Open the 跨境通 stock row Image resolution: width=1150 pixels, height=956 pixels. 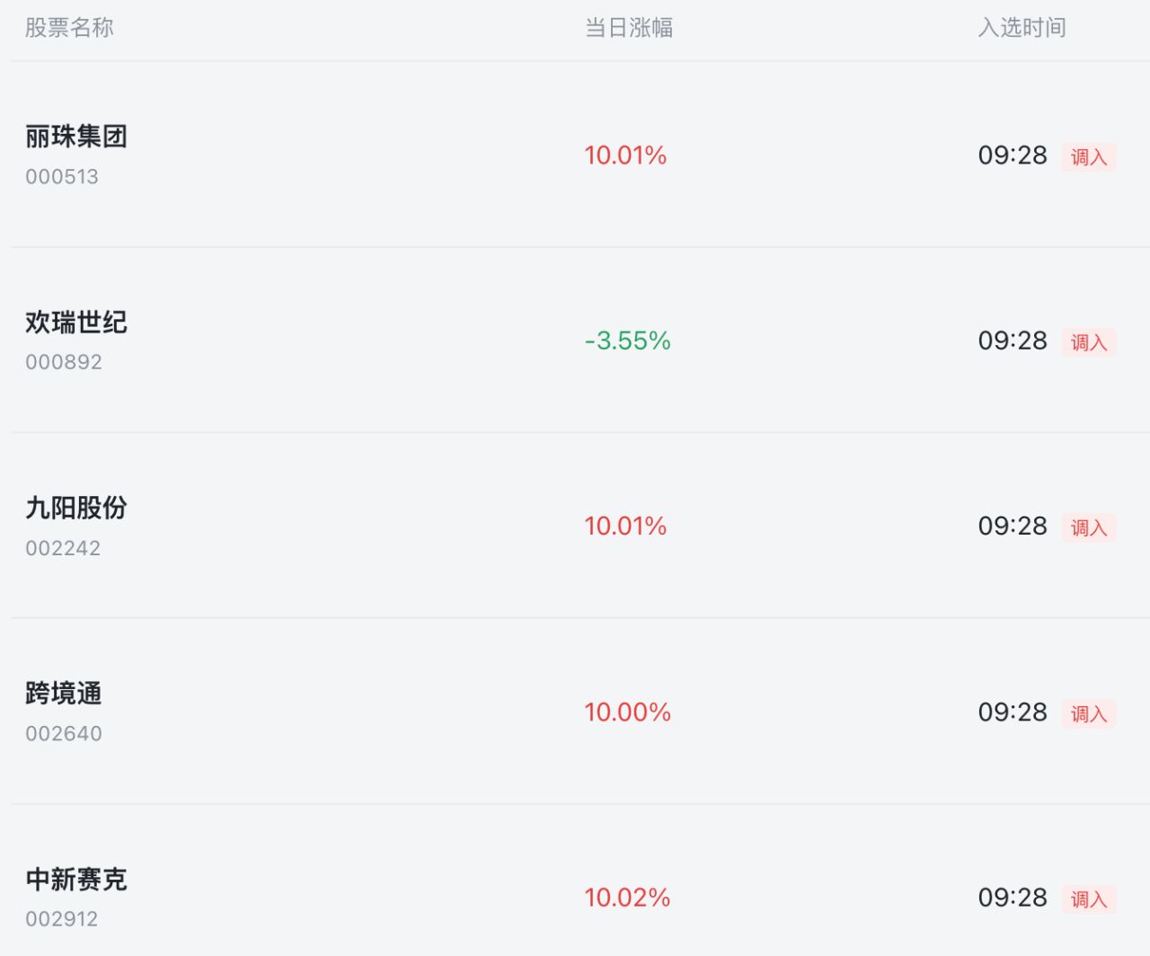click(x=575, y=712)
